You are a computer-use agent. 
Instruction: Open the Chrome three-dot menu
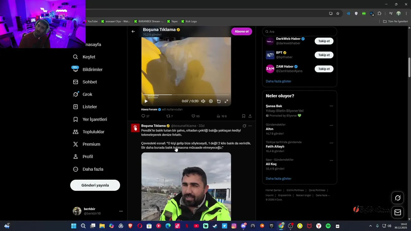(406, 13)
